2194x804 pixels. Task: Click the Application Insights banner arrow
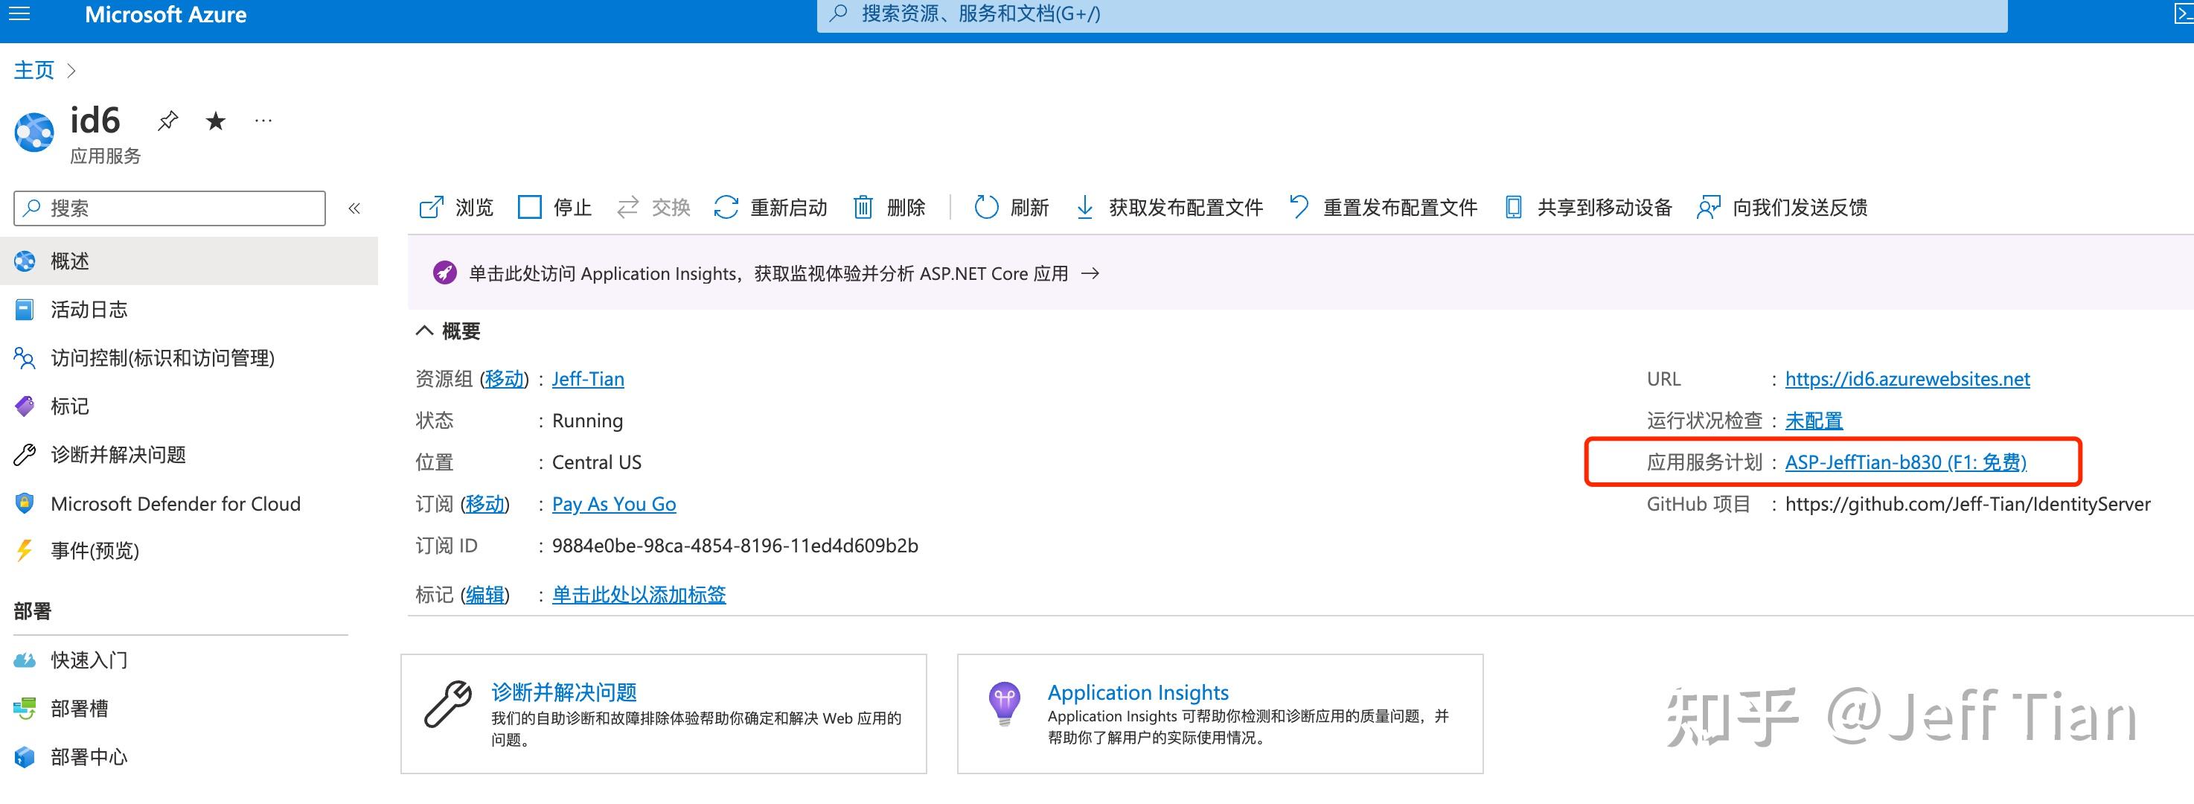click(1090, 273)
